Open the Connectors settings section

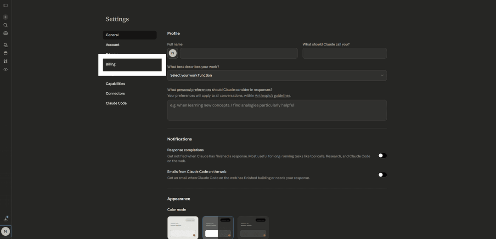pyautogui.click(x=115, y=94)
